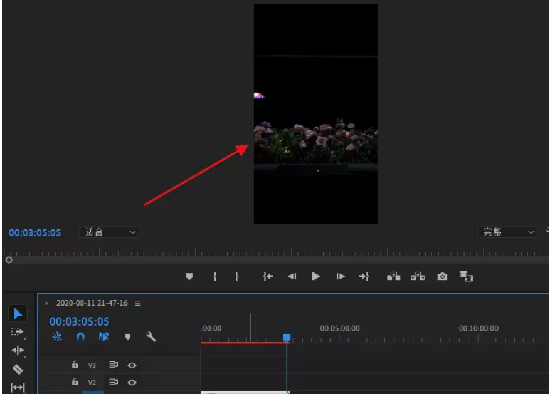
Task: Click the Export Frame camera icon
Action: tap(442, 276)
